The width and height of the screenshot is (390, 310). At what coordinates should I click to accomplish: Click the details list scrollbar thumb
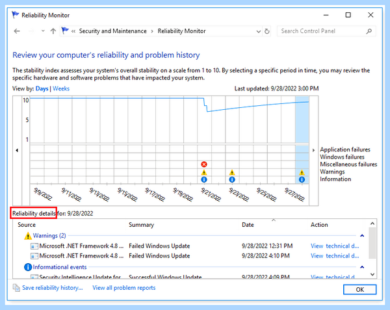[x=372, y=243]
